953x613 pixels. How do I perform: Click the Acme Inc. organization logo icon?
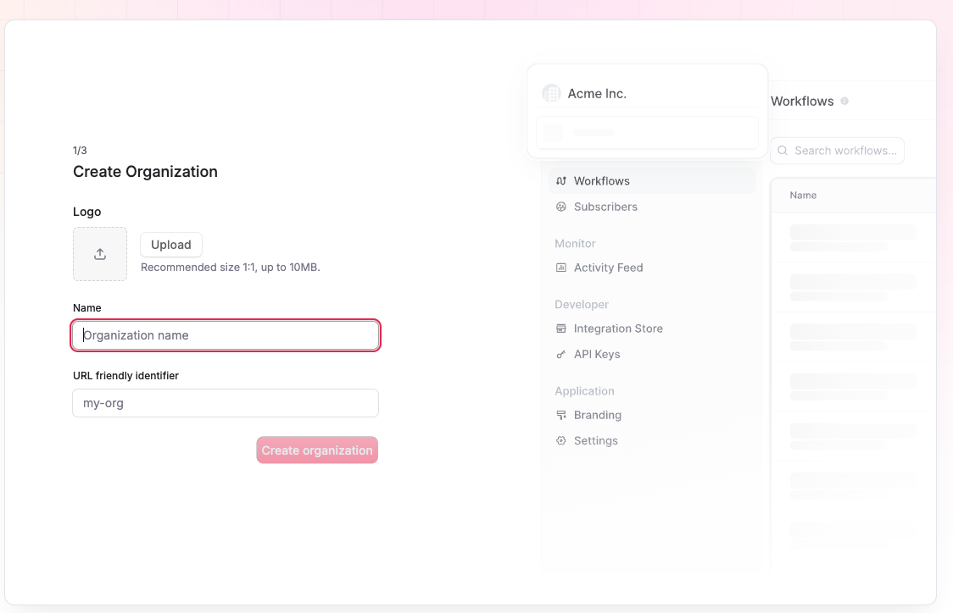point(551,93)
